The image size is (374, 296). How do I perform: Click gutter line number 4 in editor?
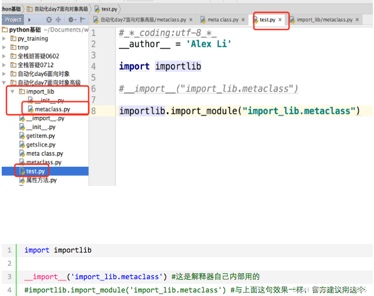[93, 66]
